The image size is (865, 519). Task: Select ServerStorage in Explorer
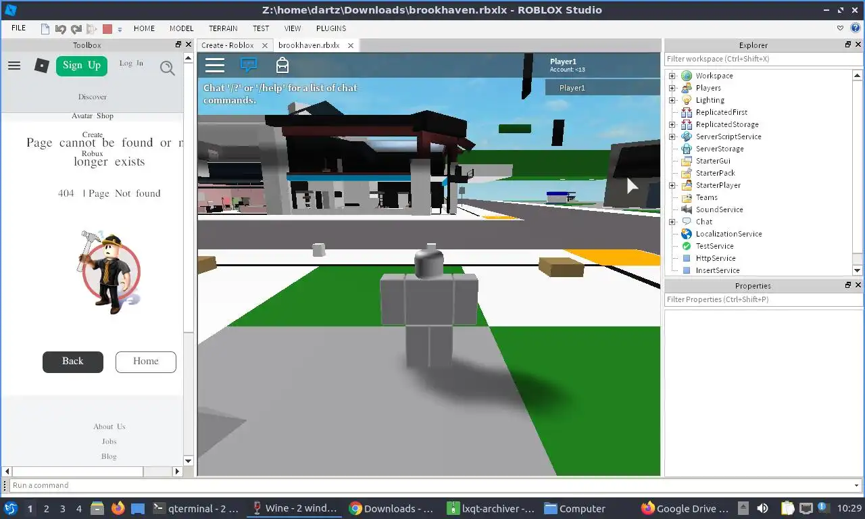click(x=719, y=149)
